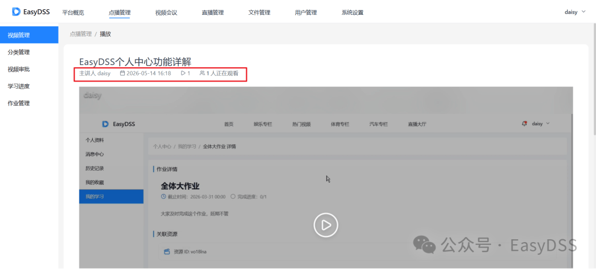Click 汽车专栏 in the video's navigation
This screenshot has width=596, height=269.
(379, 124)
